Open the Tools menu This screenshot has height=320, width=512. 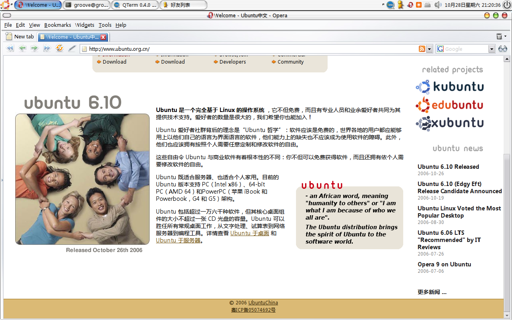[x=105, y=25]
